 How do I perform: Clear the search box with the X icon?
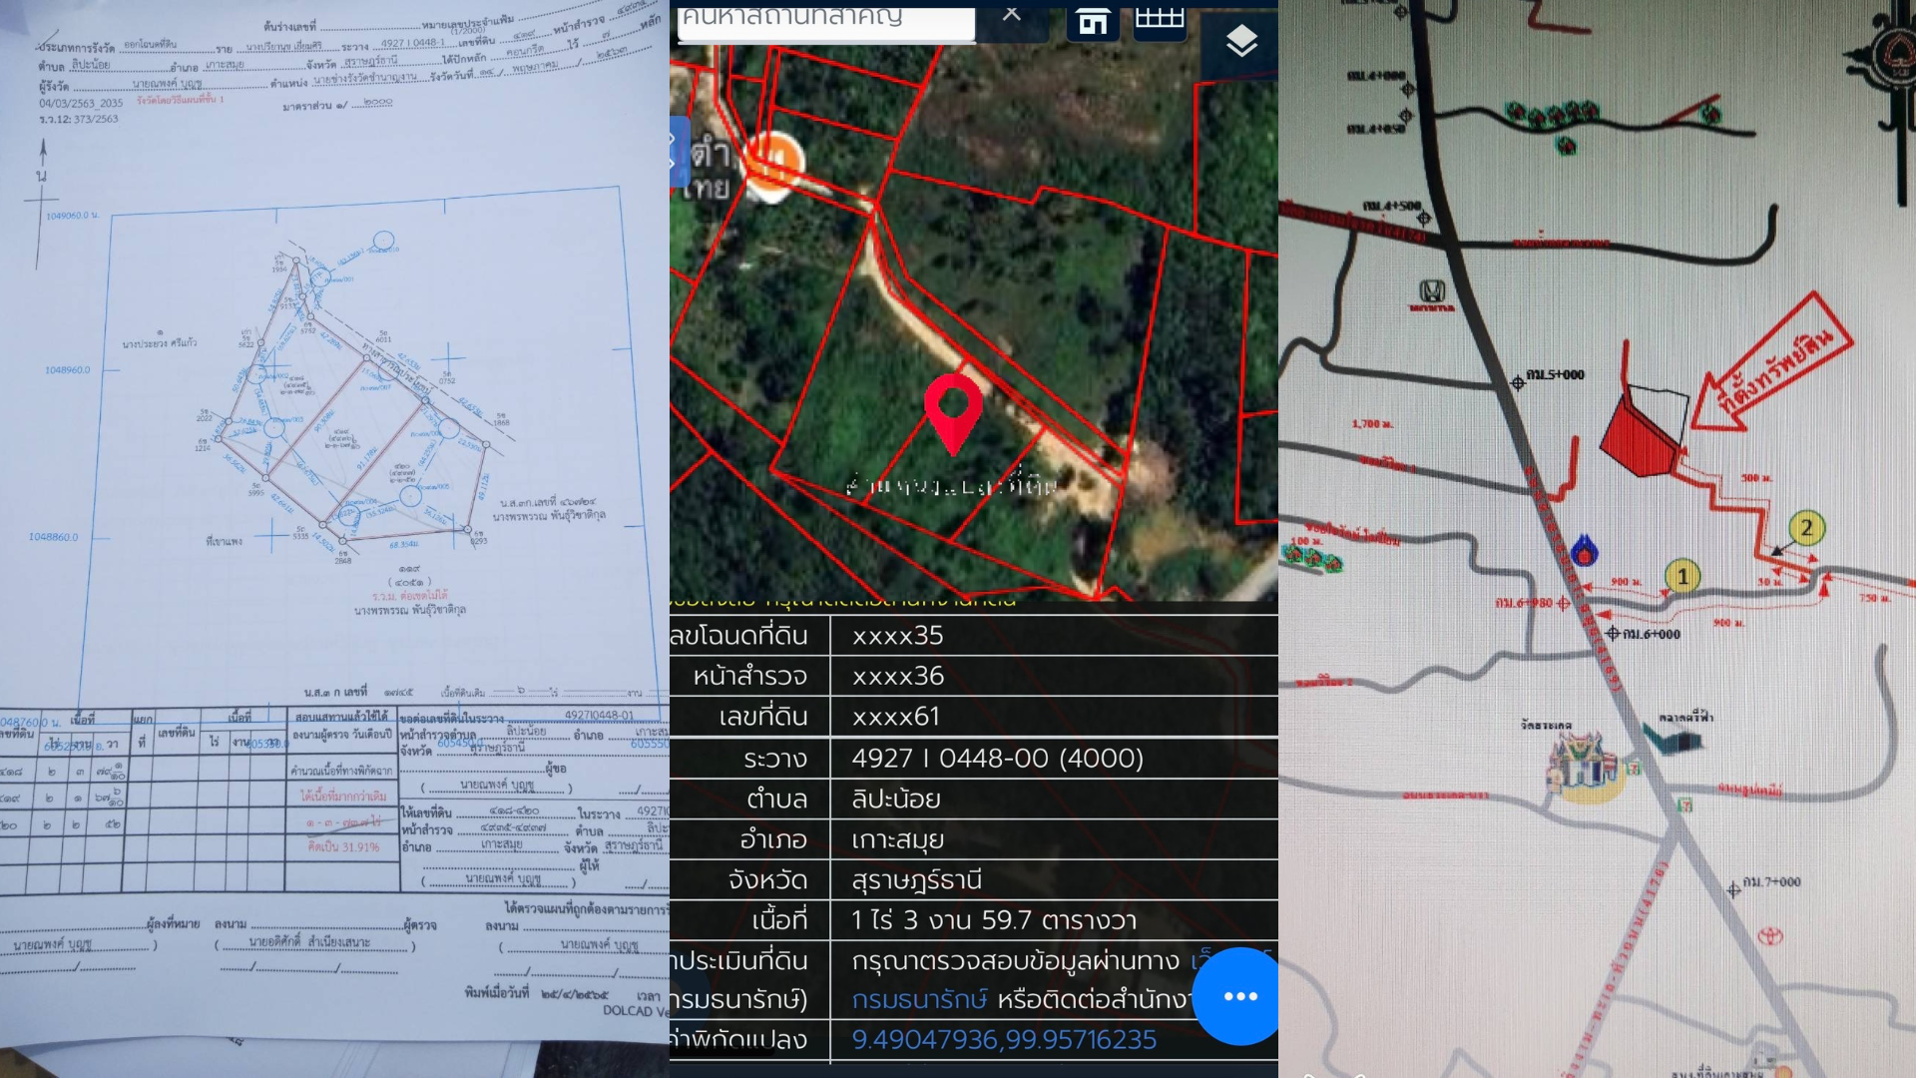[1011, 13]
